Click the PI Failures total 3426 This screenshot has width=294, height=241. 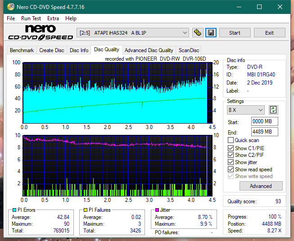pyautogui.click(x=136, y=231)
